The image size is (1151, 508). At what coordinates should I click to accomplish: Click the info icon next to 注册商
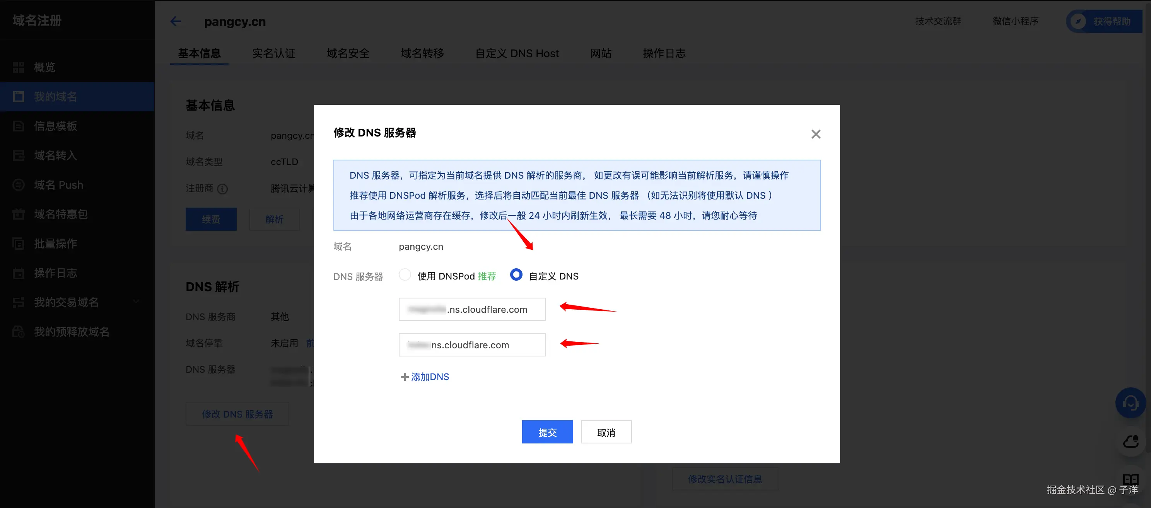(x=222, y=189)
